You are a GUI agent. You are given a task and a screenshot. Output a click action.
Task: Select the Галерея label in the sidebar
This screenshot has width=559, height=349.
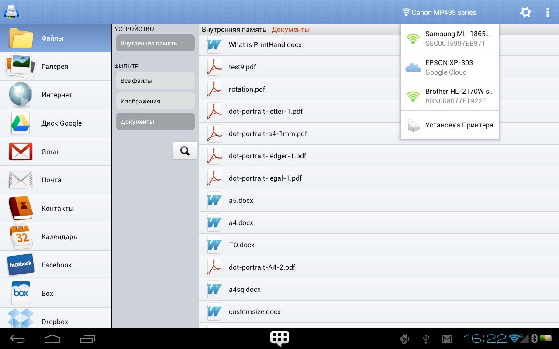click(55, 66)
